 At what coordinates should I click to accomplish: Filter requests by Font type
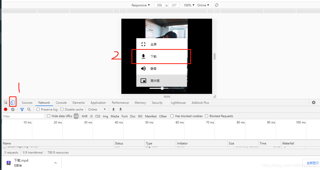pyautogui.click(x=124, y=116)
